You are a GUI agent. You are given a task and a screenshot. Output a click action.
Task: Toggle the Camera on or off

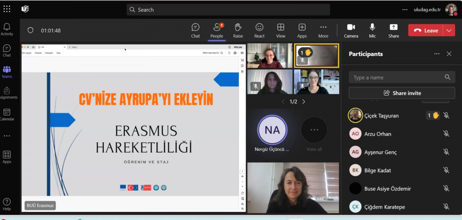pos(351,31)
